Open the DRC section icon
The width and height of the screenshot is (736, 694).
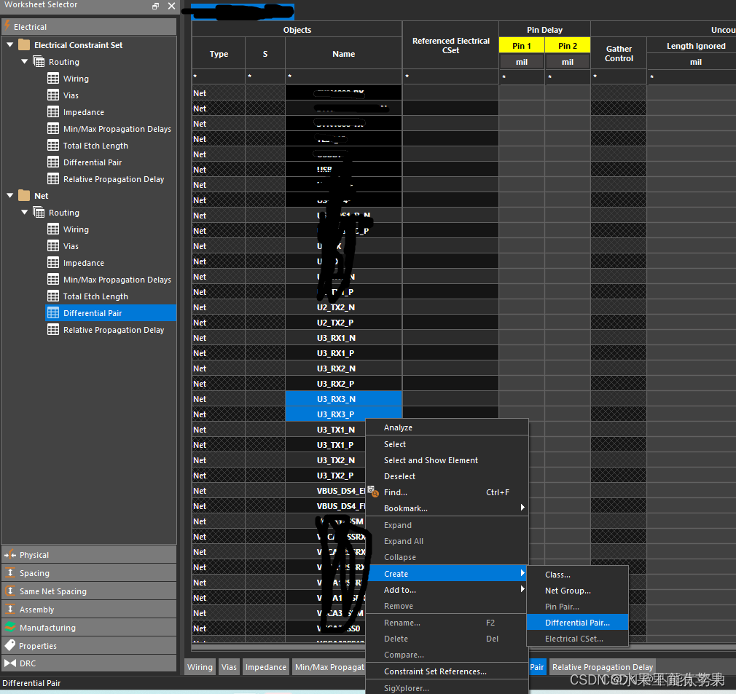pyautogui.click(x=10, y=663)
